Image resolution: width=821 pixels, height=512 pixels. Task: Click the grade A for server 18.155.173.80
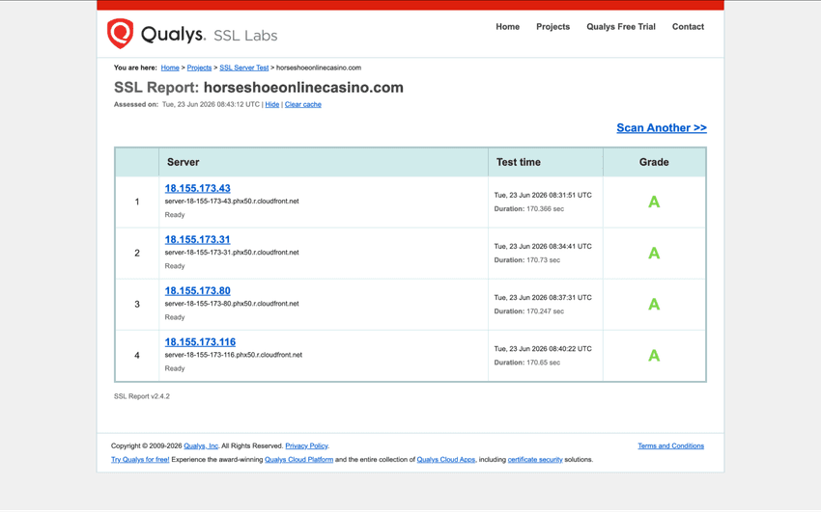(654, 305)
